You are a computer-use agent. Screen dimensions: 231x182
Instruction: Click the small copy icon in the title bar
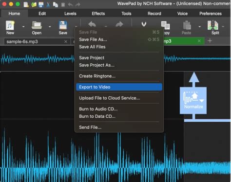[56, 4]
